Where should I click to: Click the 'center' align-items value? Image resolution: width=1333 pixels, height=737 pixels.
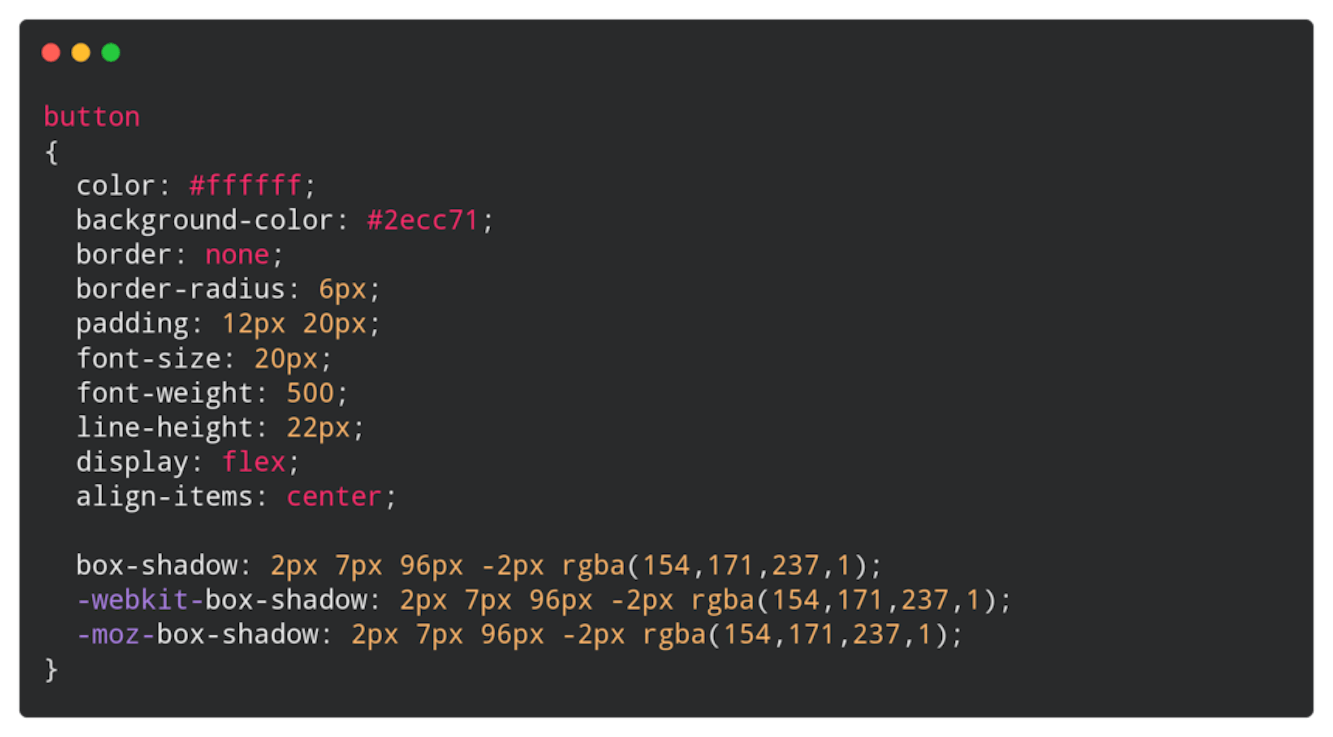point(334,497)
